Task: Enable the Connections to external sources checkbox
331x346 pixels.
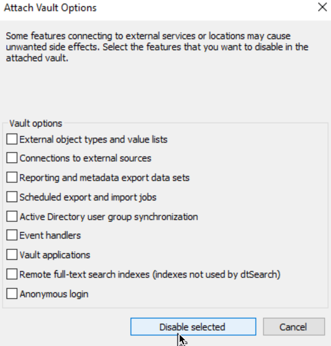Action: (12, 158)
